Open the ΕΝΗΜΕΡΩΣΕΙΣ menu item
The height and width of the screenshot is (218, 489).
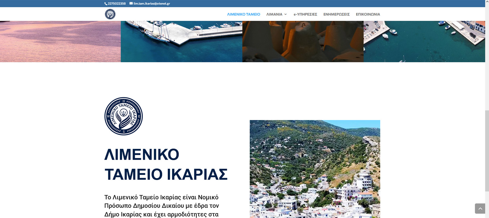[336, 14]
